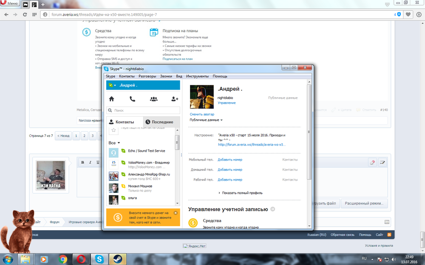The height and width of the screenshot is (265, 425).
Task: Click the call phones handset icon in Skype
Action: tap(132, 99)
